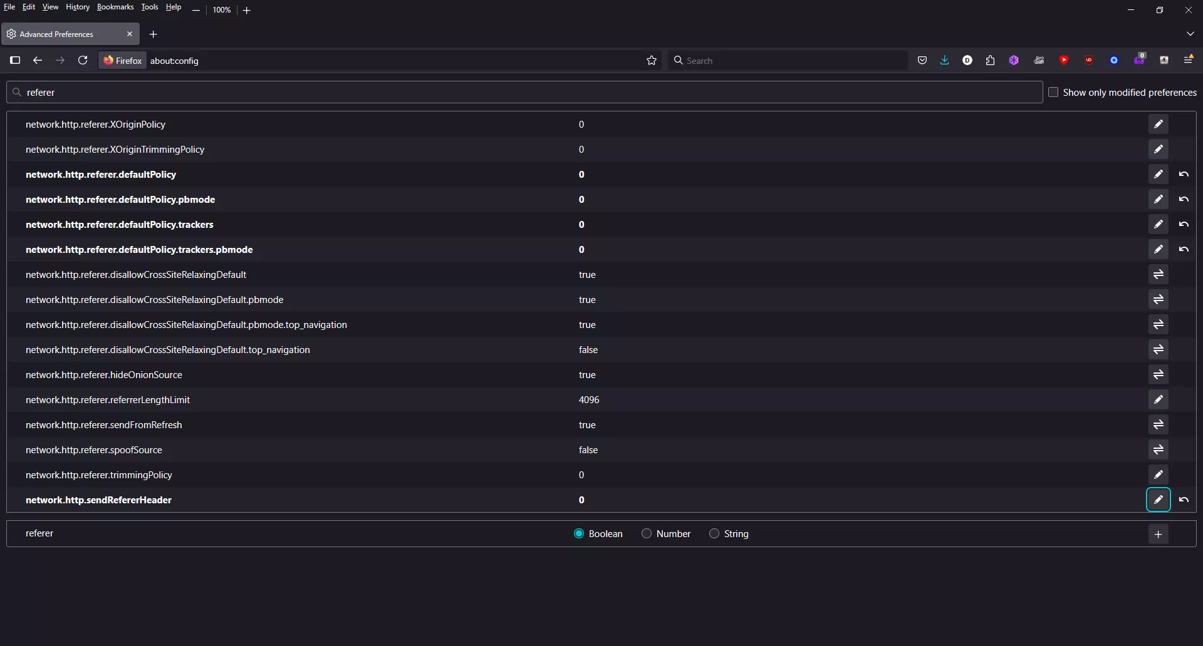Open the Firefox application hamburger menu
The width and height of the screenshot is (1203, 646).
coord(1188,60)
